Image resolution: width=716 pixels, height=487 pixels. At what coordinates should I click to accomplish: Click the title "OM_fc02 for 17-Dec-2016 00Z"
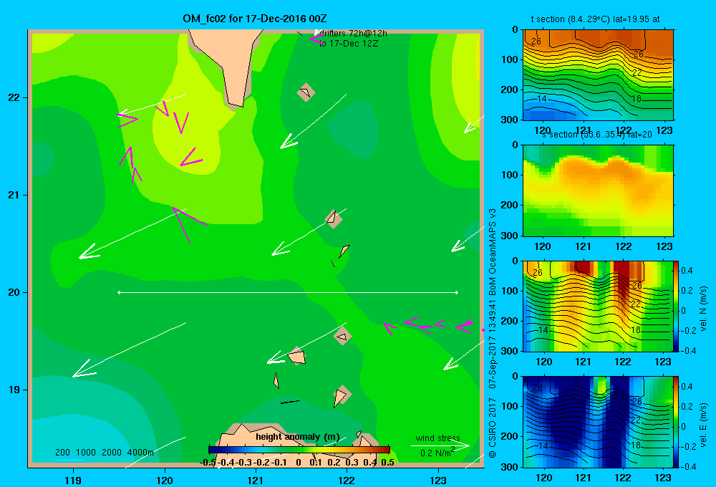pos(254,19)
